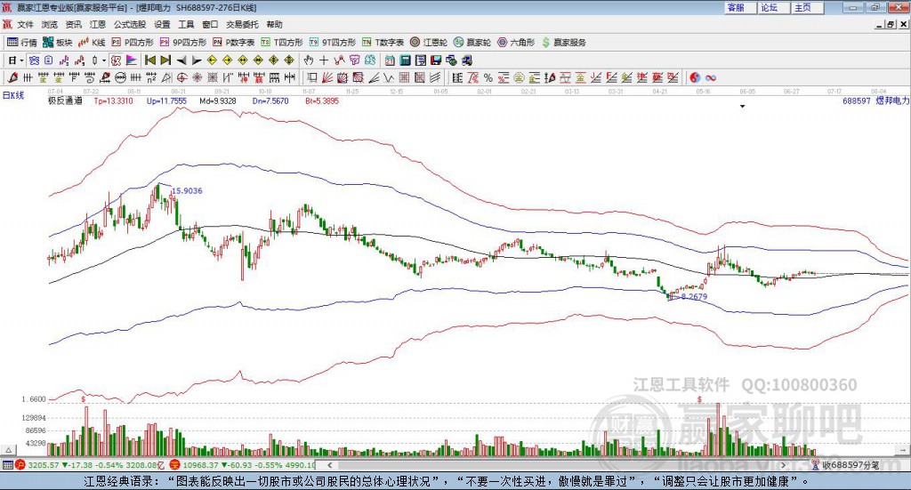
Task: Jump to the first bar icon
Action: click(149, 60)
